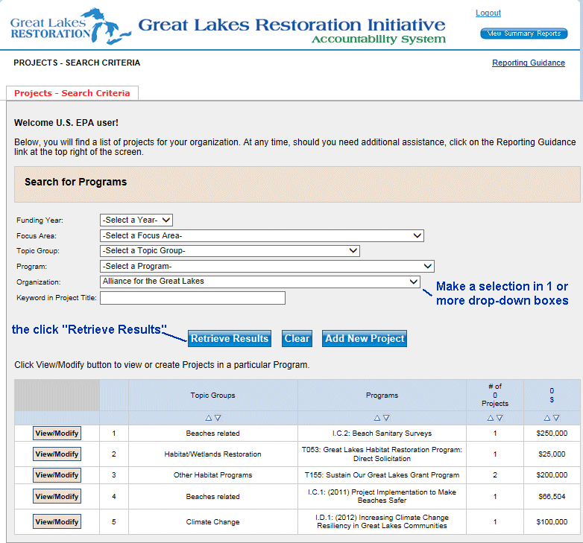Click View/Modify for Climate Change row
This screenshot has width=583, height=543.
pos(57,521)
